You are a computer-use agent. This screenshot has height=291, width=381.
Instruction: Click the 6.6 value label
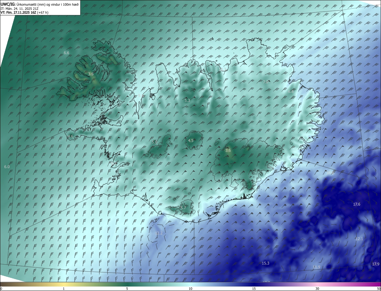click(66, 53)
